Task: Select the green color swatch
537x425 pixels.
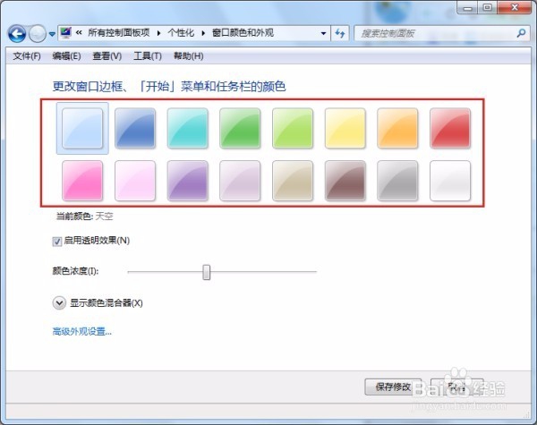Action: click(x=240, y=128)
